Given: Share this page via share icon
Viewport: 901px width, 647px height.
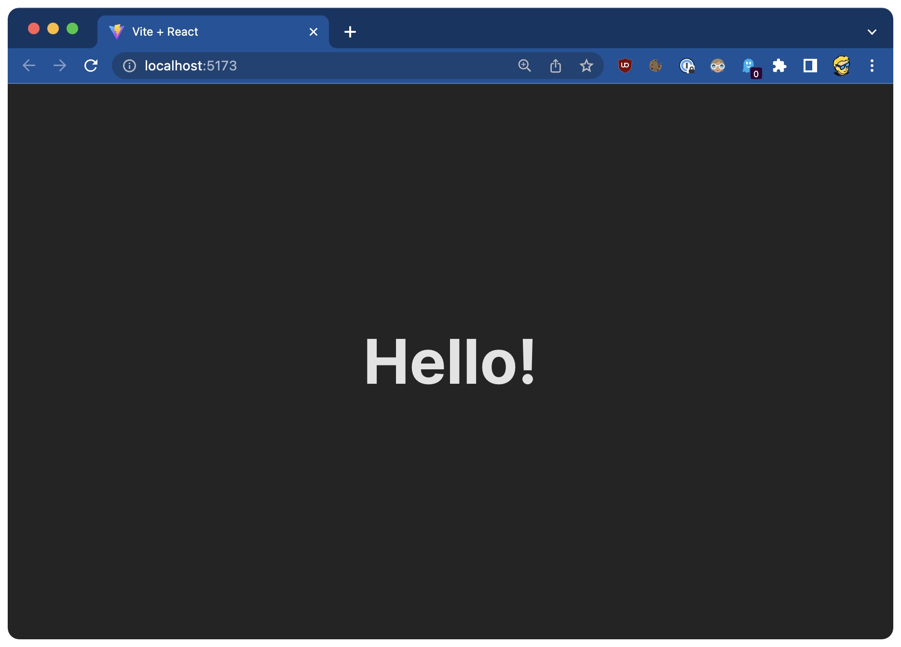Looking at the screenshot, I should pyautogui.click(x=555, y=66).
